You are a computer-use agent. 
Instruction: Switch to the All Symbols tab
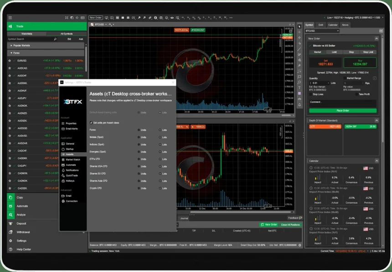tap(67, 34)
